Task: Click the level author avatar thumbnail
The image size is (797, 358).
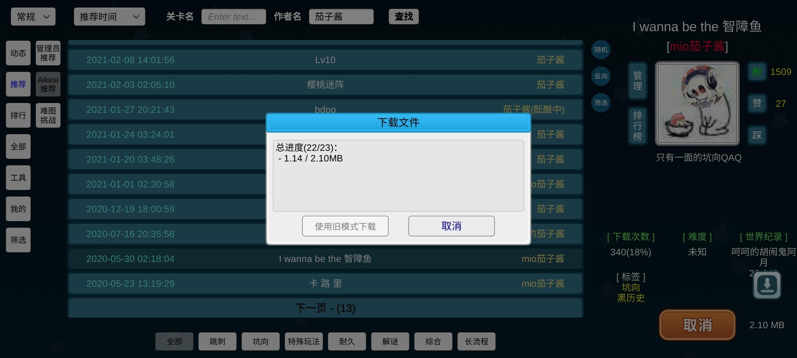Action: click(697, 103)
